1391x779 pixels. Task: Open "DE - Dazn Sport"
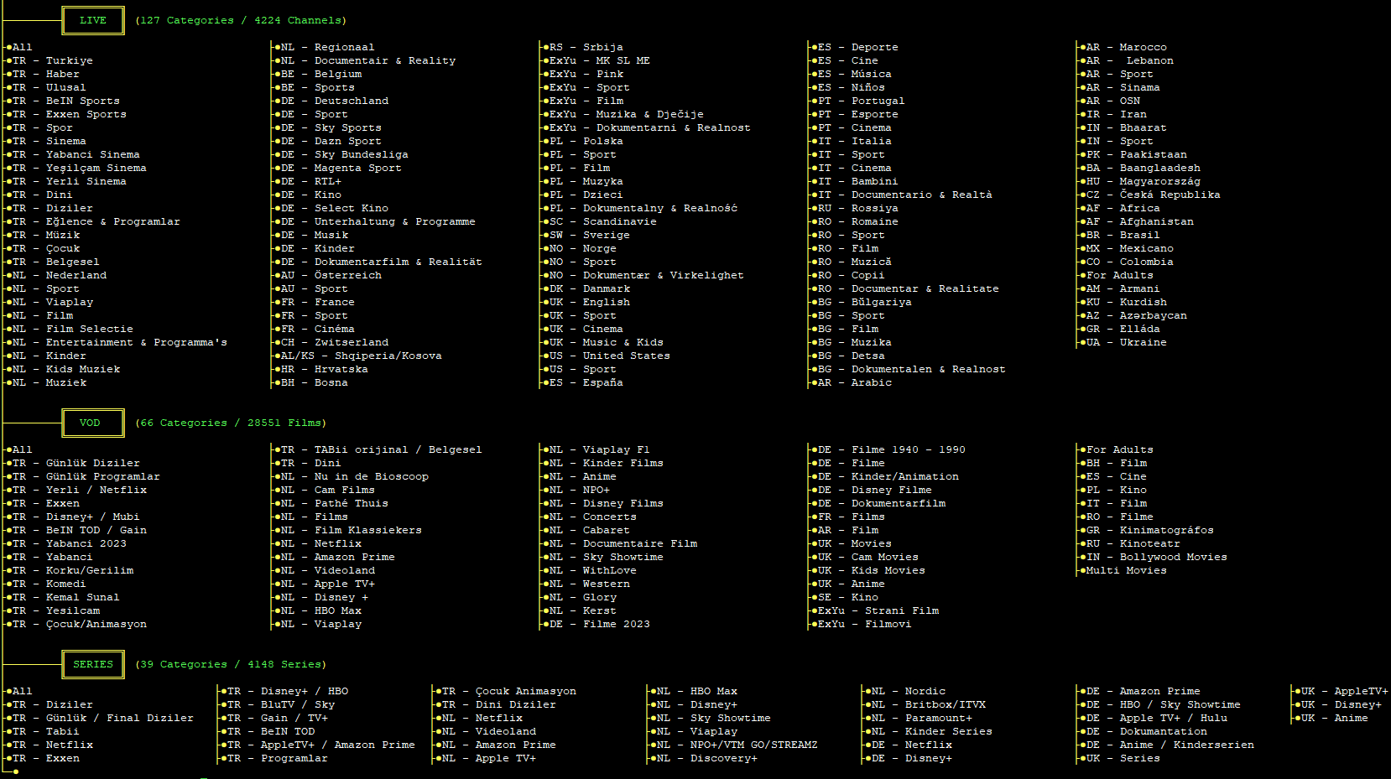pos(331,141)
